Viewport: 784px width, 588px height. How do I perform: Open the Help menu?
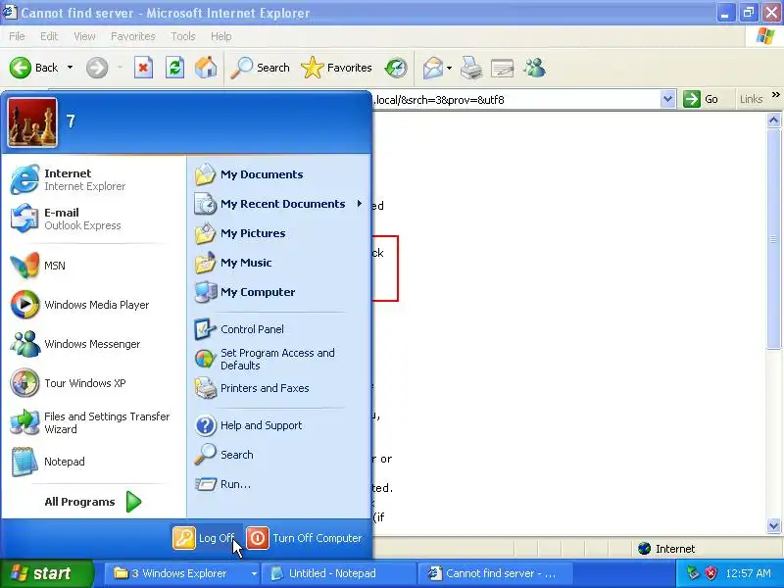(221, 36)
